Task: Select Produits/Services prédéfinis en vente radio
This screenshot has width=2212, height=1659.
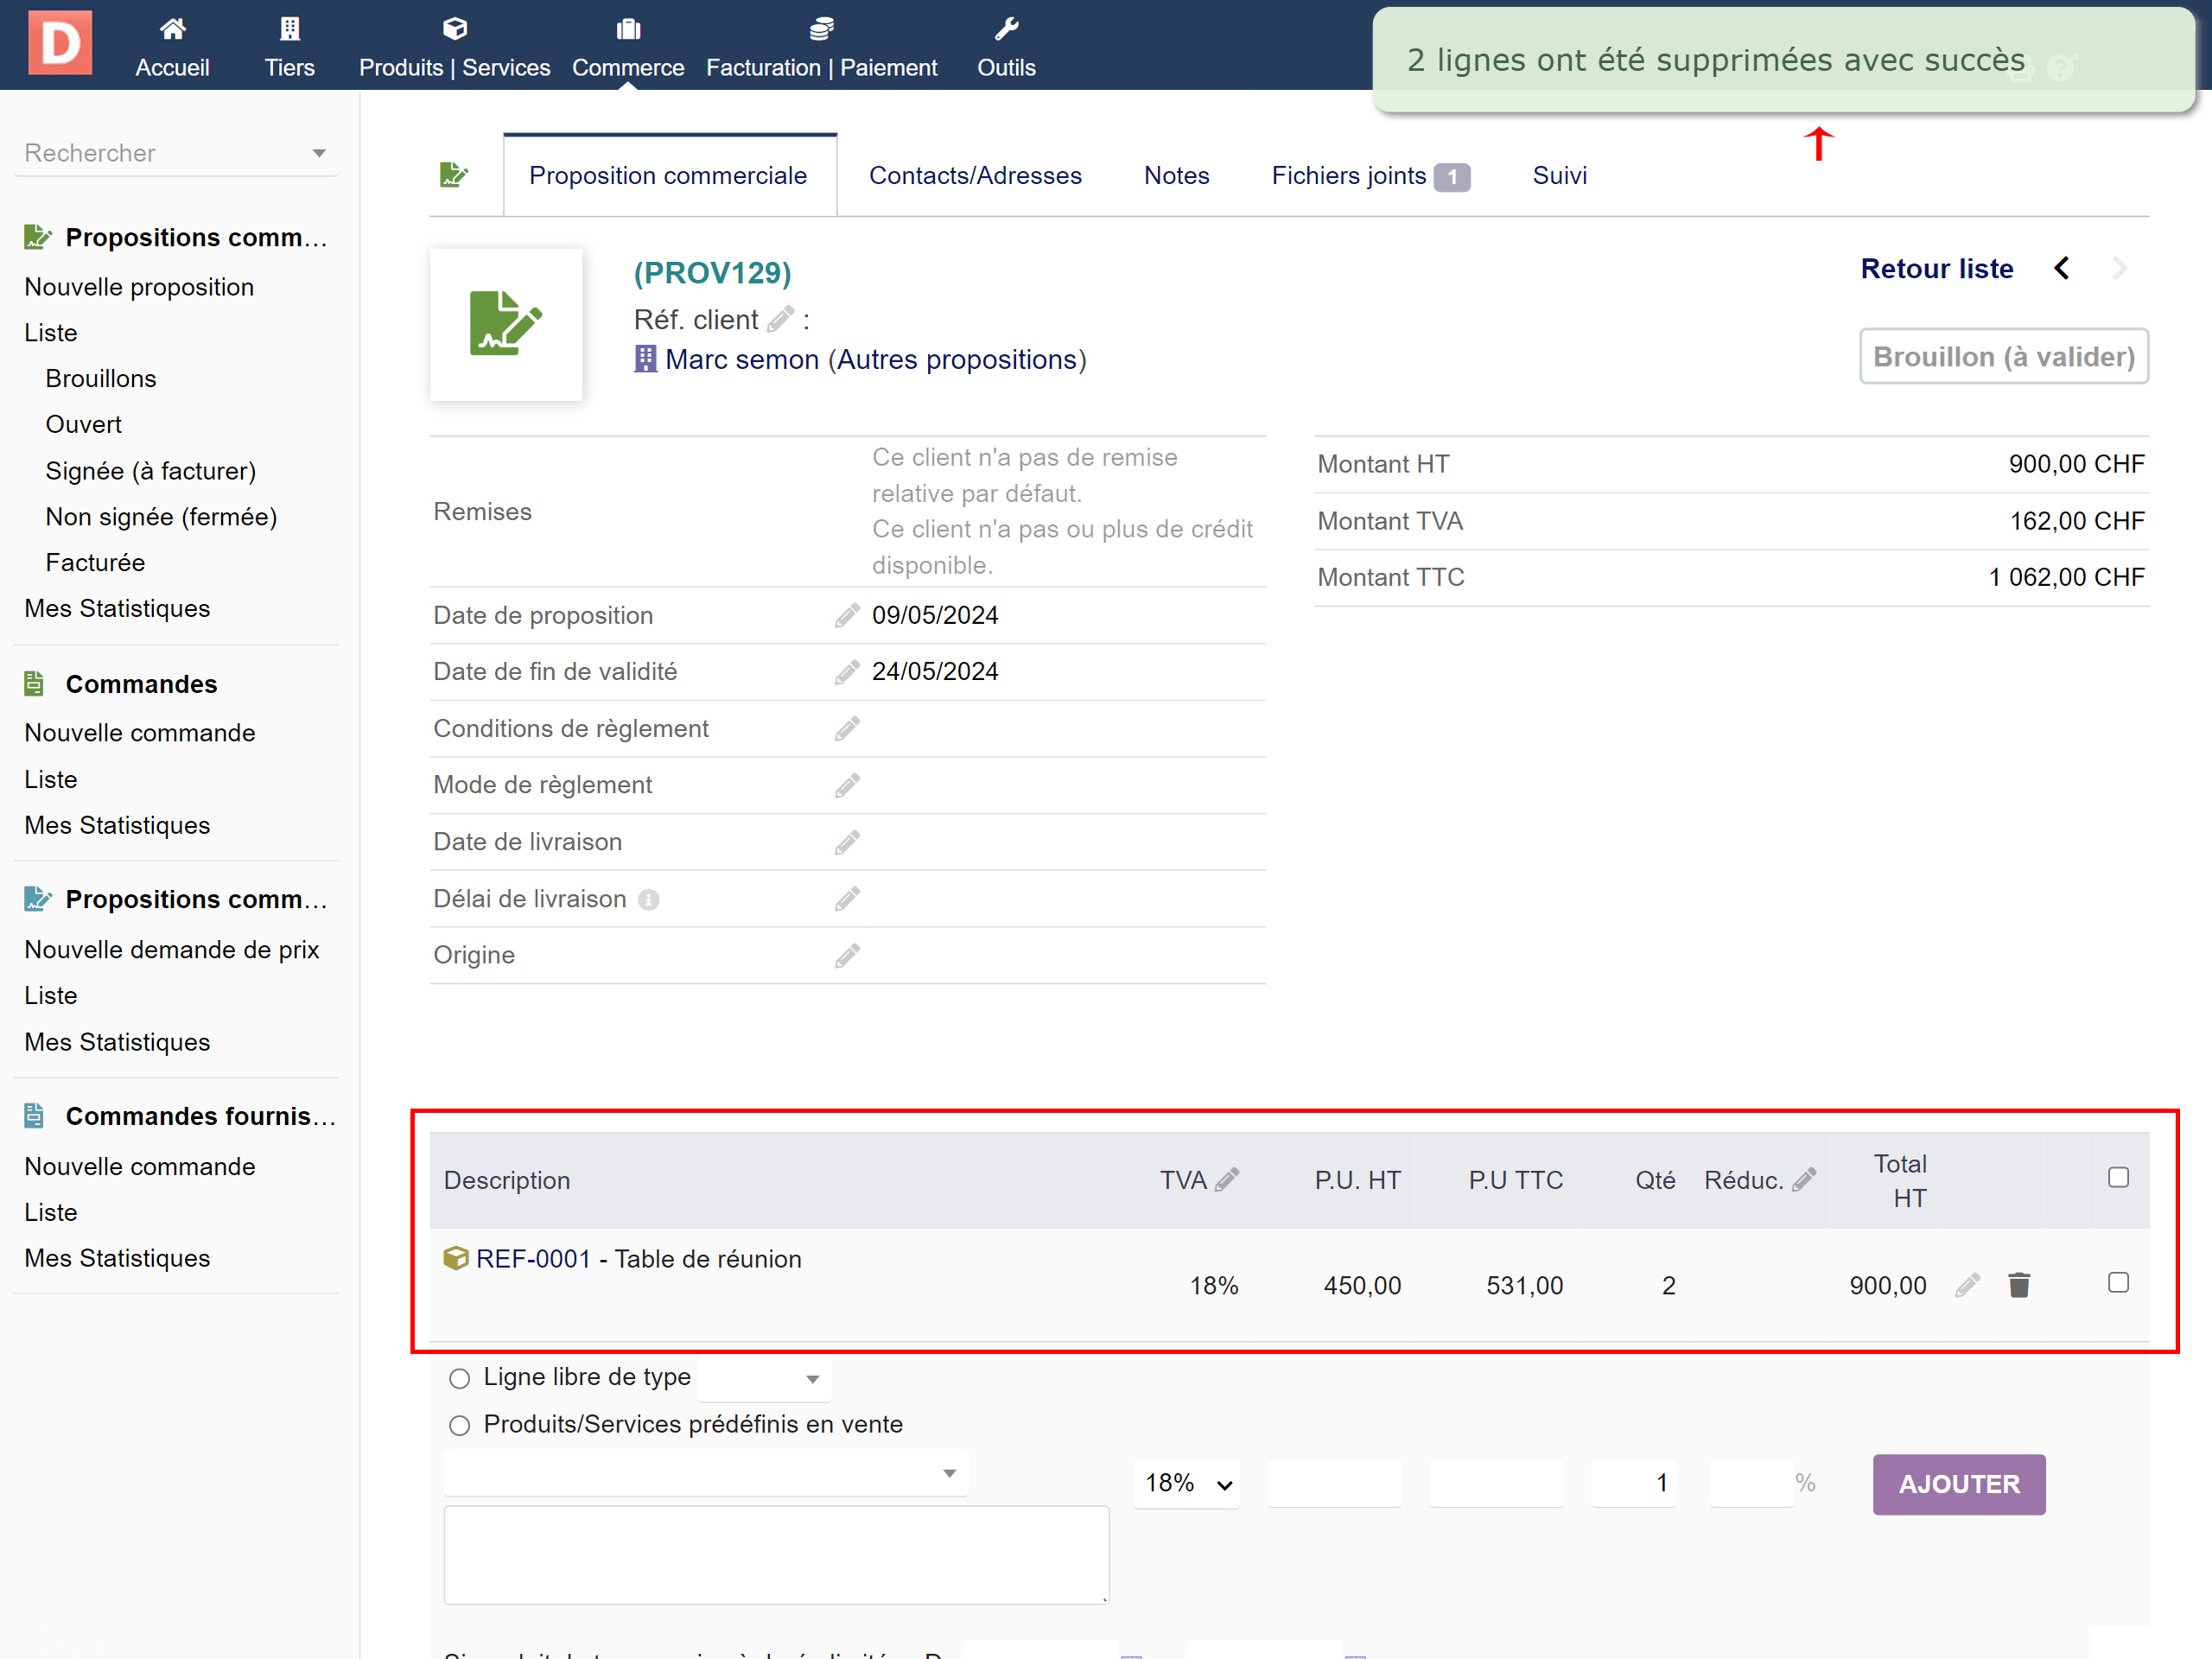Action: pos(459,1425)
